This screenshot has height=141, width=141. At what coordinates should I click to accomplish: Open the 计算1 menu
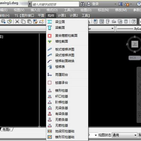coord(62,16)
